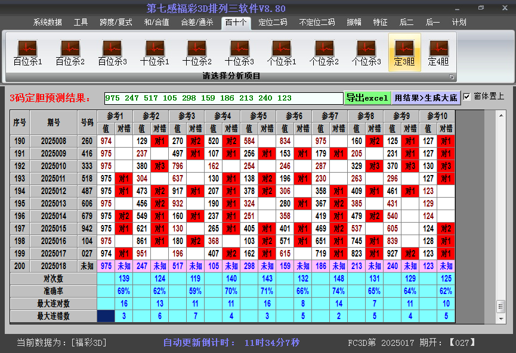Viewport: 516px width, 353px height.
Task: Choose the 十位杀3 analysis icon
Action: pyautogui.click(x=239, y=52)
